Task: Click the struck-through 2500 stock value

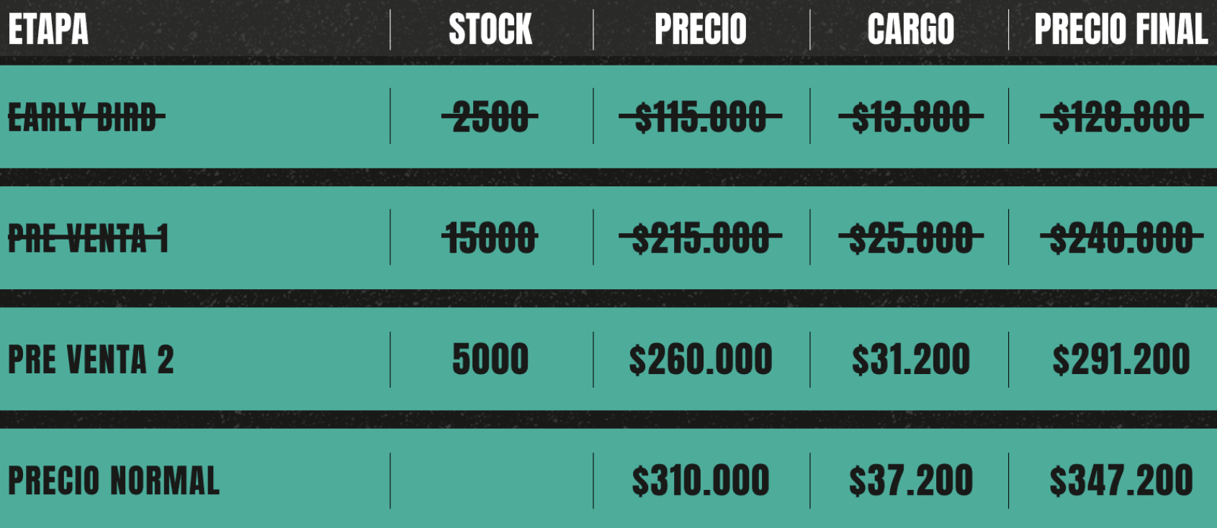Action: point(490,117)
